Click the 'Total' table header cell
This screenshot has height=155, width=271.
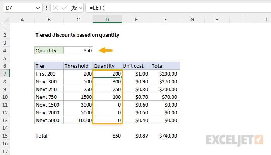click(x=165, y=66)
